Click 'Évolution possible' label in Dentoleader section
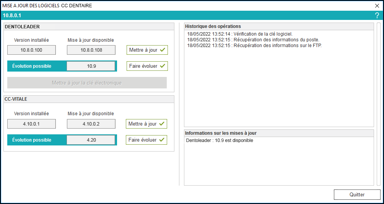 tap(32, 66)
